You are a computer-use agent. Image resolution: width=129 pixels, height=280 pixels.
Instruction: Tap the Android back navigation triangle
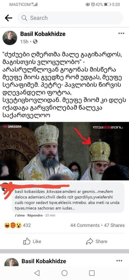[37, 273]
